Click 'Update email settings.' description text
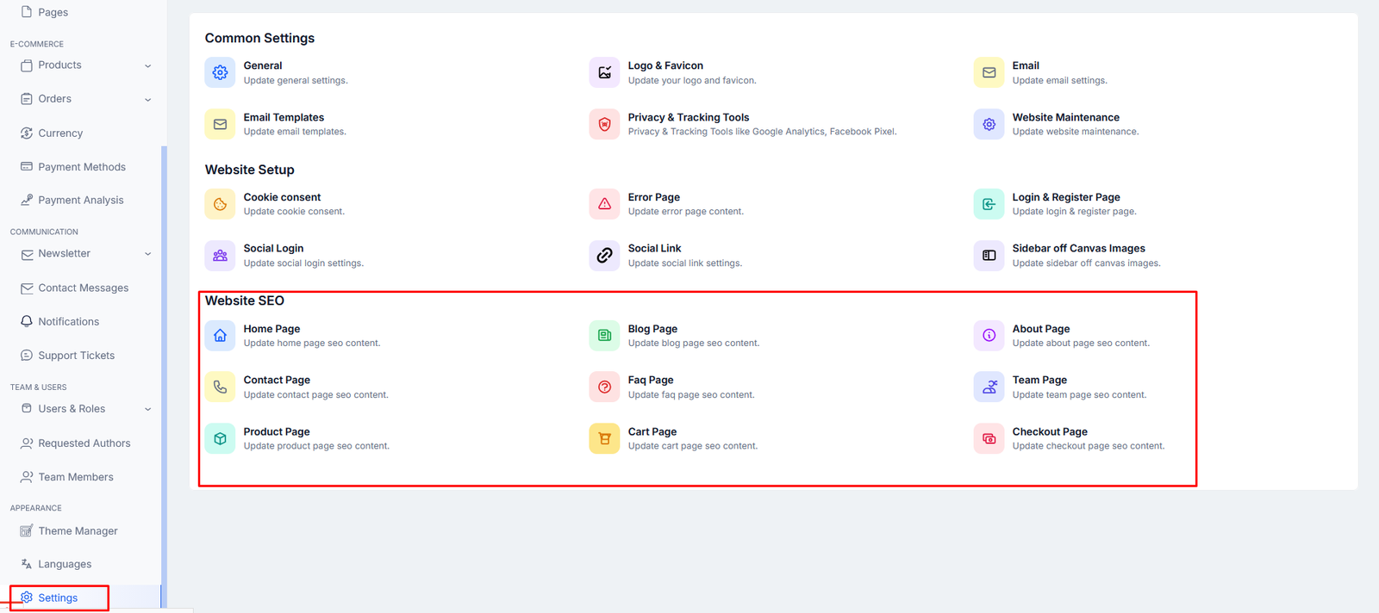The height and width of the screenshot is (613, 1379). pyautogui.click(x=1059, y=80)
